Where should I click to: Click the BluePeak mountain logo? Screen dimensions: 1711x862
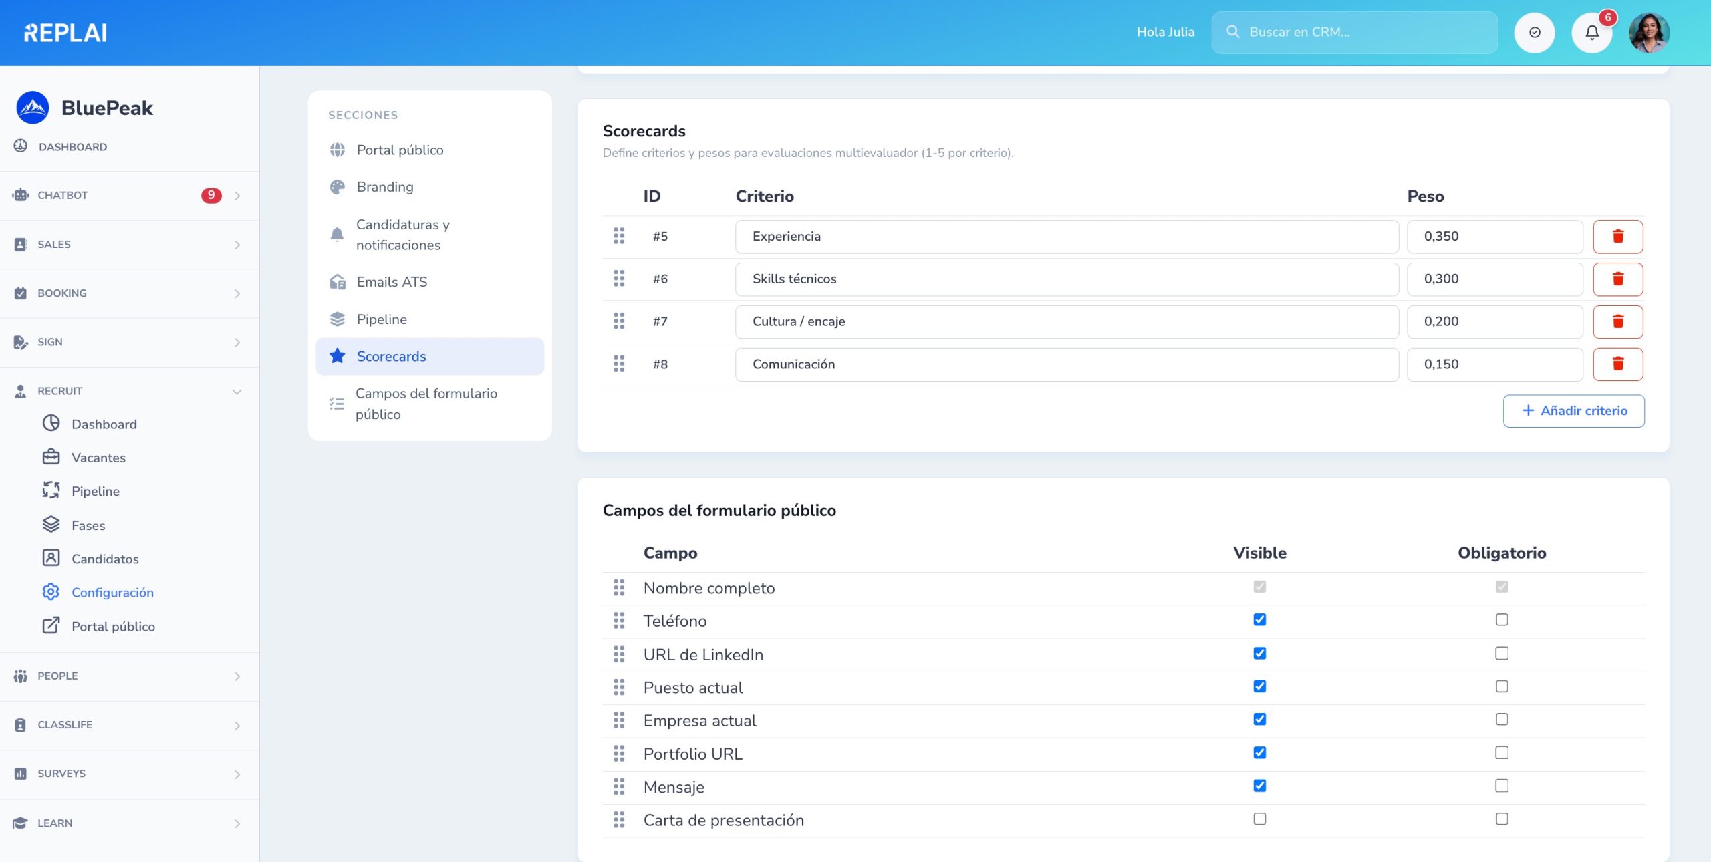click(x=33, y=108)
